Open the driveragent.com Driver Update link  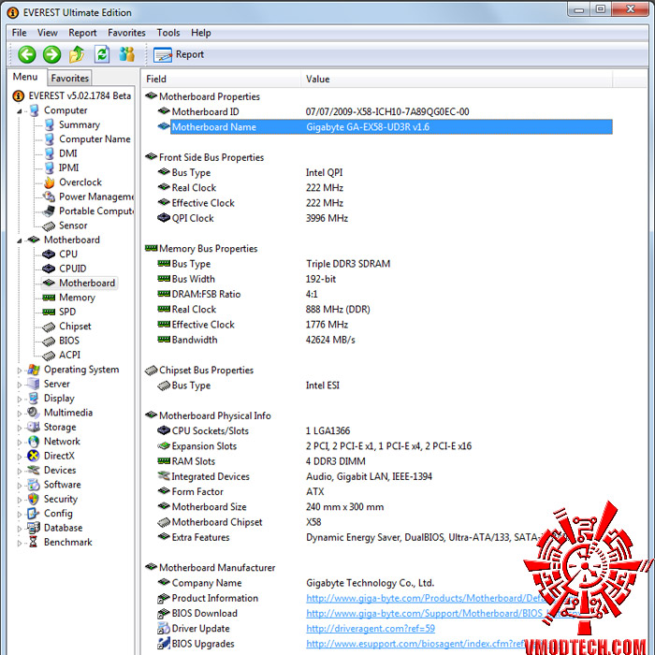tap(371, 629)
